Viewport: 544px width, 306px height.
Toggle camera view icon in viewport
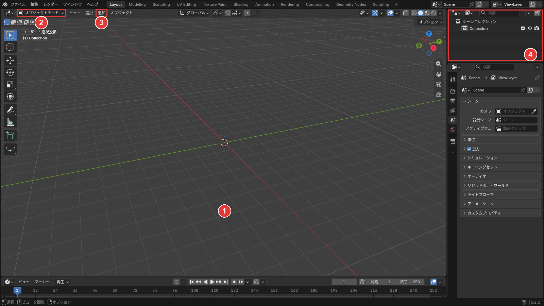coord(439,84)
